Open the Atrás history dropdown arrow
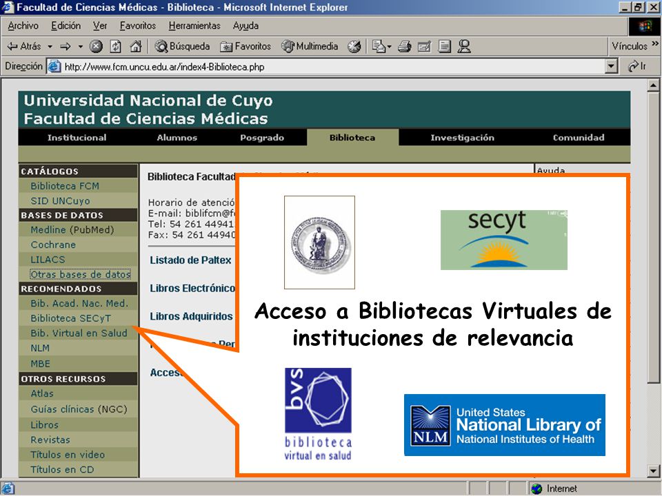The width and height of the screenshot is (662, 496). point(50,46)
